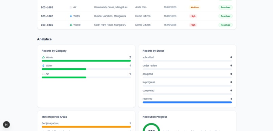273x131 pixels.
Task: Click the water drop icon in the ECO-1002 row
Action: (x=71, y=16)
